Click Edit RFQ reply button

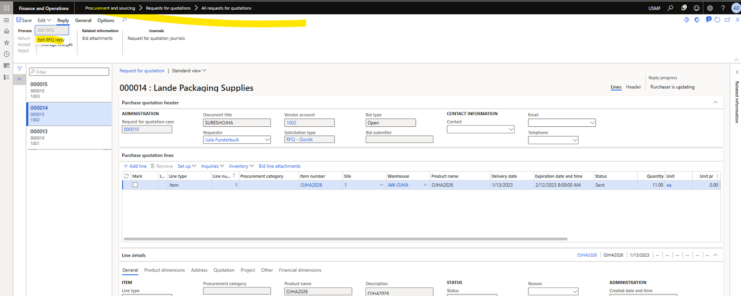(x=51, y=40)
